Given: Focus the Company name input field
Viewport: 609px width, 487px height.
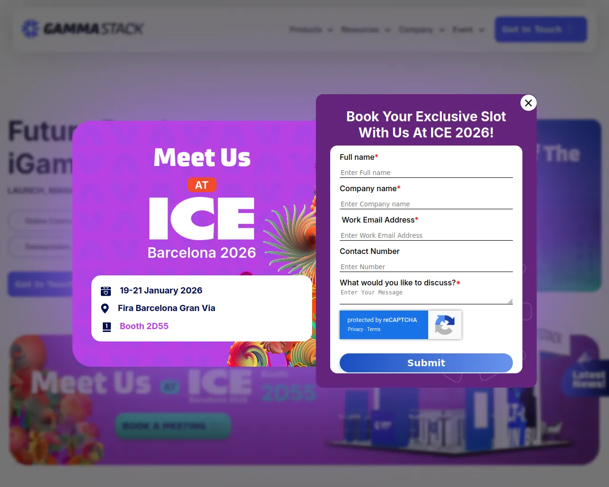Looking at the screenshot, I should [426, 204].
